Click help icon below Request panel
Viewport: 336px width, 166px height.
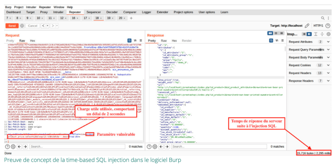[8, 147]
